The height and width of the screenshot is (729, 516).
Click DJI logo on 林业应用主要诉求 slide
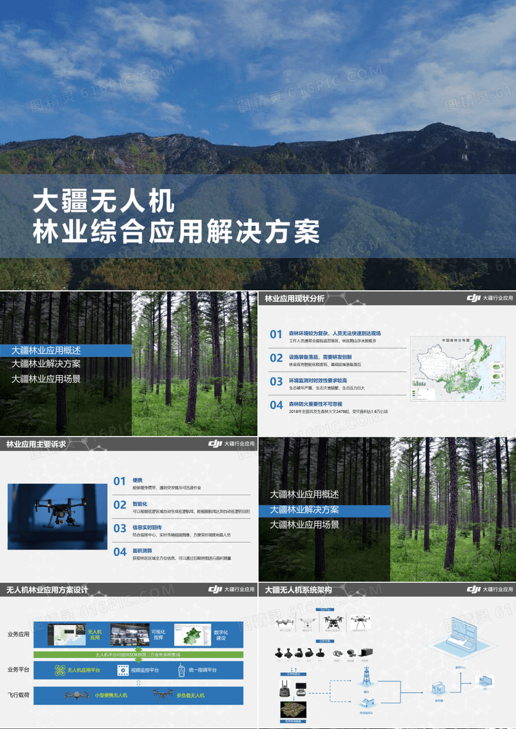tap(215, 444)
